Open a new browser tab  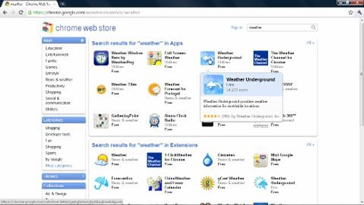point(63,4)
